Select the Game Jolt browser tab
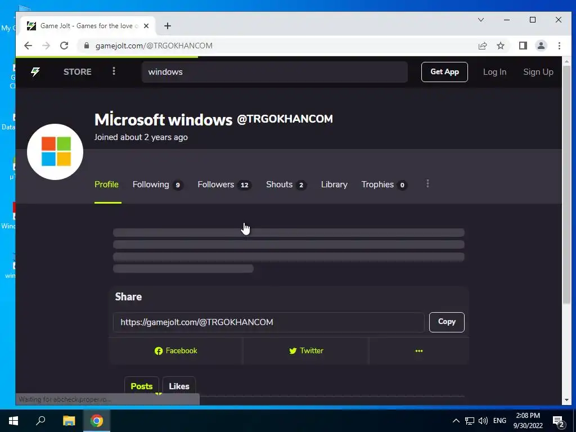This screenshot has height=432, width=576. pyautogui.click(x=88, y=26)
